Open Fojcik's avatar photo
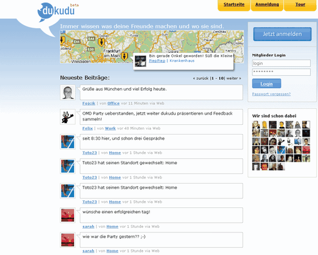The image size is (318, 255). point(68,93)
